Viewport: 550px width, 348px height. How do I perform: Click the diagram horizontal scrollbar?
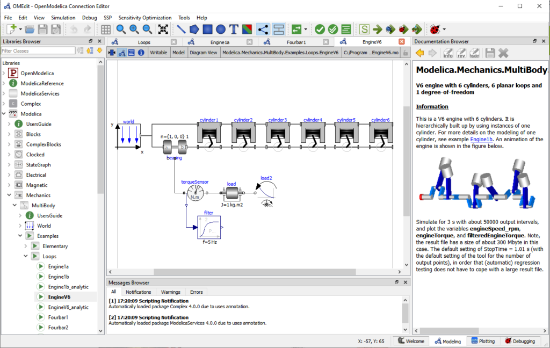tap(255, 272)
